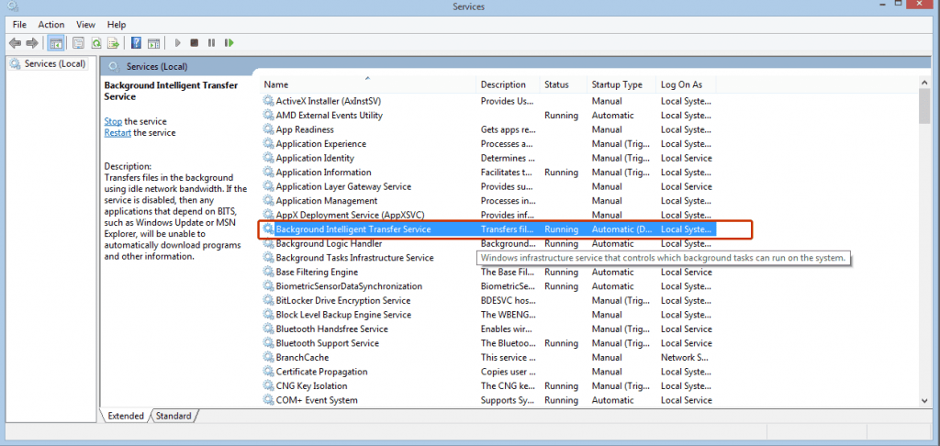
Task: Click the Restart Service toolbar icon
Action: (229, 43)
